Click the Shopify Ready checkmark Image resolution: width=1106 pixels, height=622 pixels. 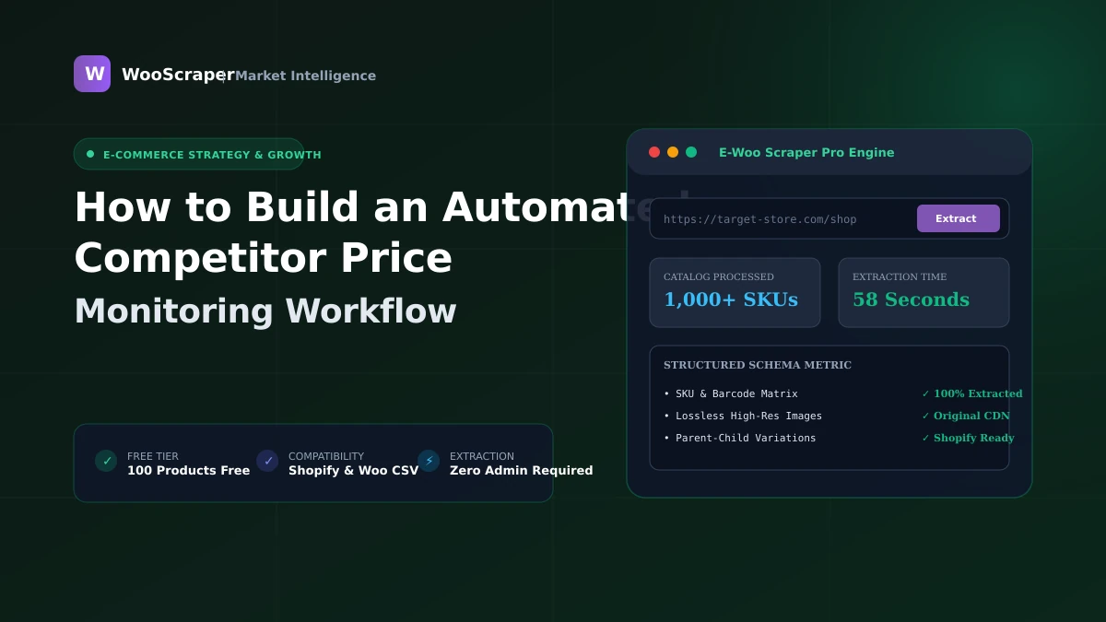point(925,438)
